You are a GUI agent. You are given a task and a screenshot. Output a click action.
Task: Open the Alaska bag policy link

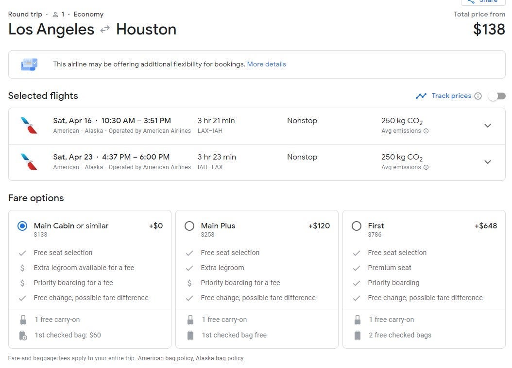click(x=220, y=358)
